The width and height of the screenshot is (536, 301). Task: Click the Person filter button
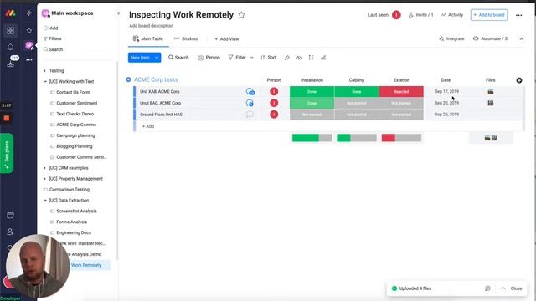pos(209,58)
